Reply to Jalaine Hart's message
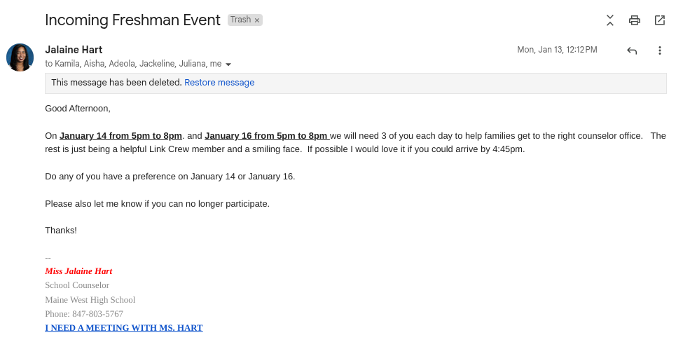The image size is (676, 356). click(632, 50)
